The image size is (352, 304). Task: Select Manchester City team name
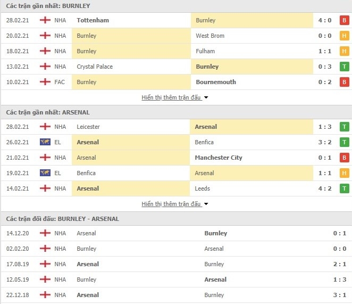pyautogui.click(x=219, y=158)
